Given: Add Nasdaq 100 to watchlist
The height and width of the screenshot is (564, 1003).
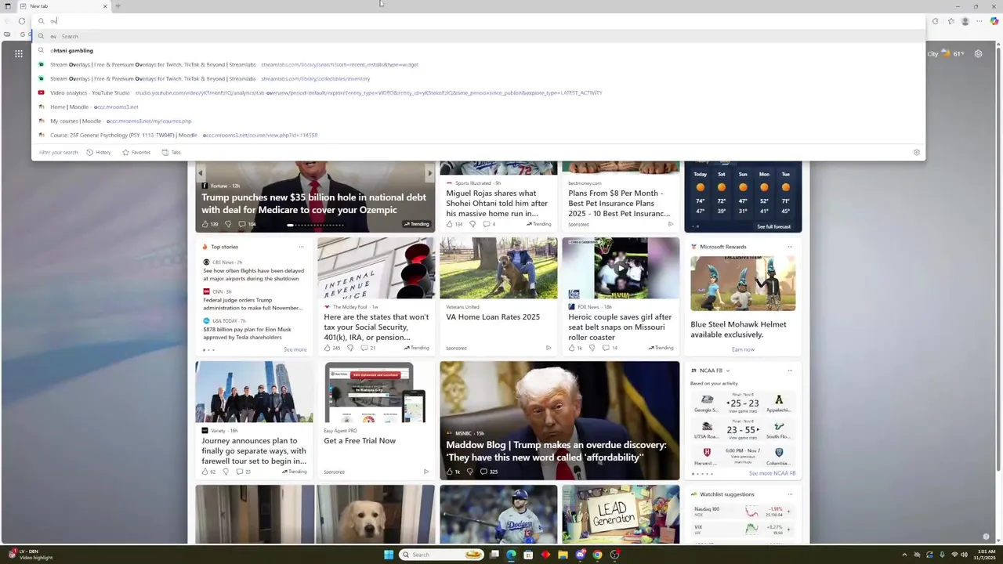Looking at the screenshot, I should (788, 511).
